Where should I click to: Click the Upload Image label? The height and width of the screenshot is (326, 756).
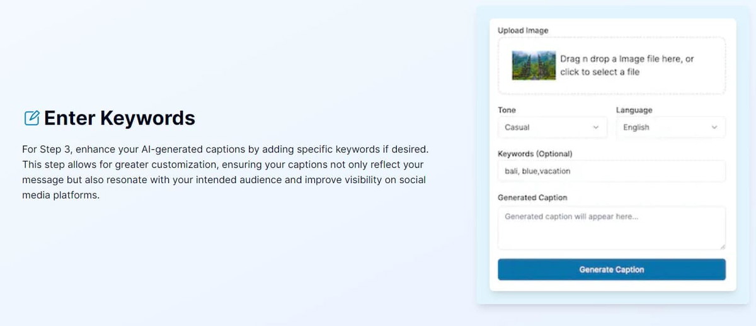tap(523, 30)
